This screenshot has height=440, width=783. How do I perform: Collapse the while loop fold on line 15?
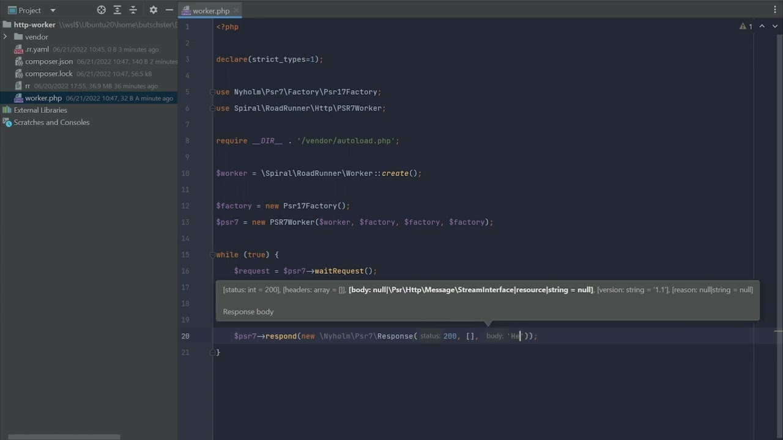click(x=213, y=254)
